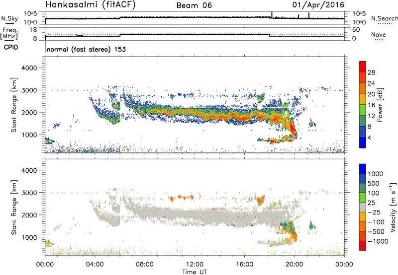Click the blue bottom of power colorbar
398x275 pixels.
point(363,143)
